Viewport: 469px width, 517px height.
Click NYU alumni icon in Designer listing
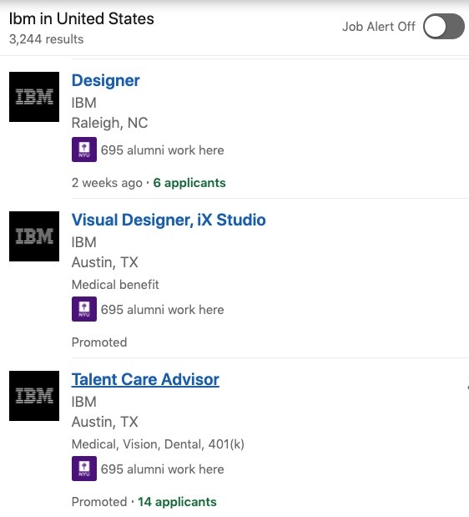click(84, 150)
